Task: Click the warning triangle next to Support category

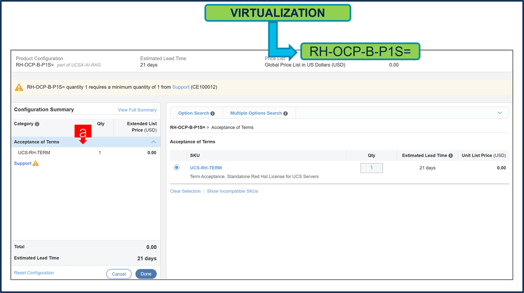Action: (x=36, y=163)
